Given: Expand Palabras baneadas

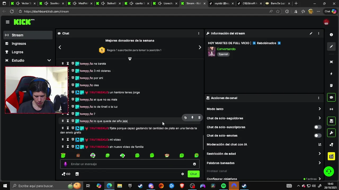Looking at the screenshot, I should 320,163.
